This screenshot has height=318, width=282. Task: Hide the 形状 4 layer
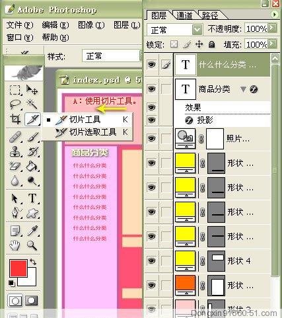tap(152, 260)
